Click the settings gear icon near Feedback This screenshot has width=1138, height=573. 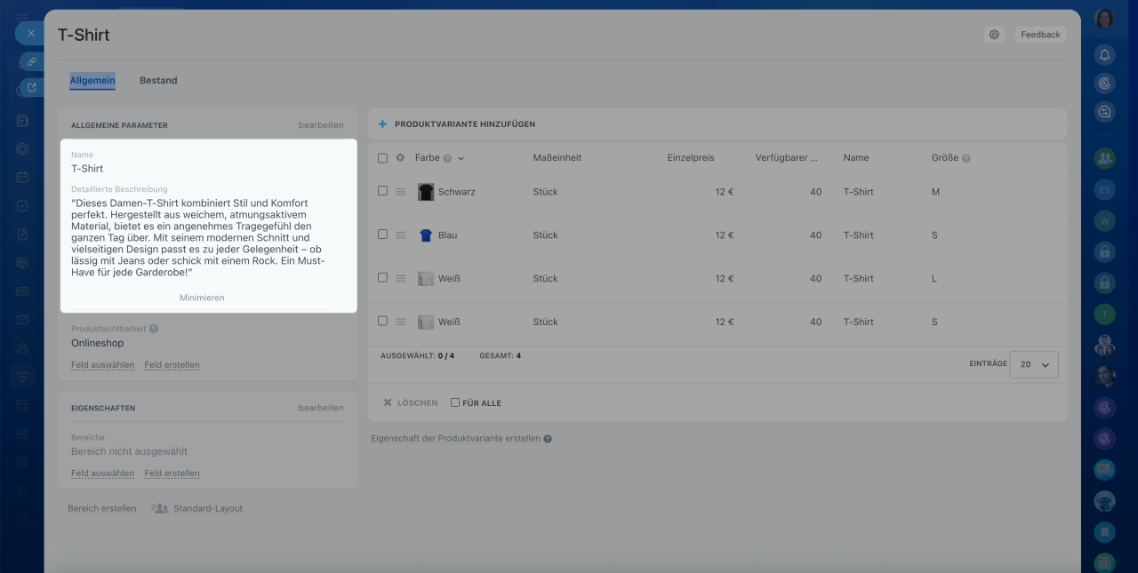point(994,35)
